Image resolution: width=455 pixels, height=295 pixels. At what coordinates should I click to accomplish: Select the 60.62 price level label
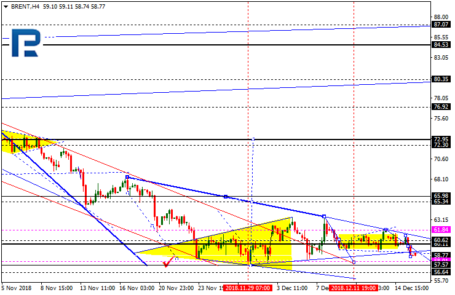(x=441, y=240)
